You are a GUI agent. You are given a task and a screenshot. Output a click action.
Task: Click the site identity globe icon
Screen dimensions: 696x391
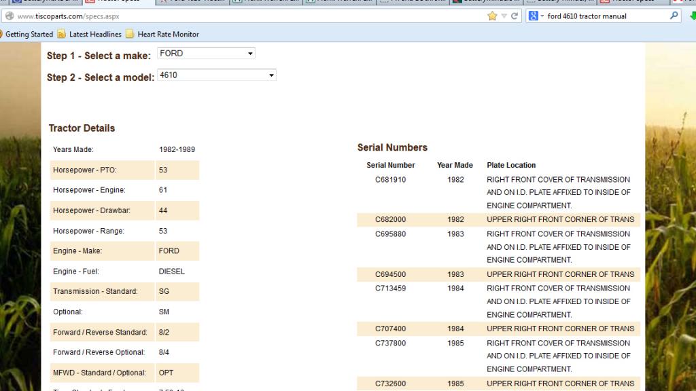[10, 16]
